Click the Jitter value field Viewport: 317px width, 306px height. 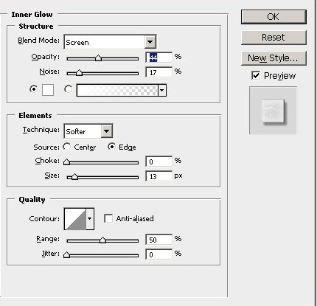(158, 254)
